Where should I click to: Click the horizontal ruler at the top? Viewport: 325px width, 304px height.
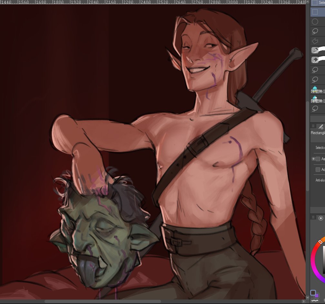coord(153,2)
